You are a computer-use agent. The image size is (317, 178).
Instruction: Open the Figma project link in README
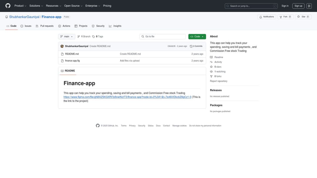point(127,97)
